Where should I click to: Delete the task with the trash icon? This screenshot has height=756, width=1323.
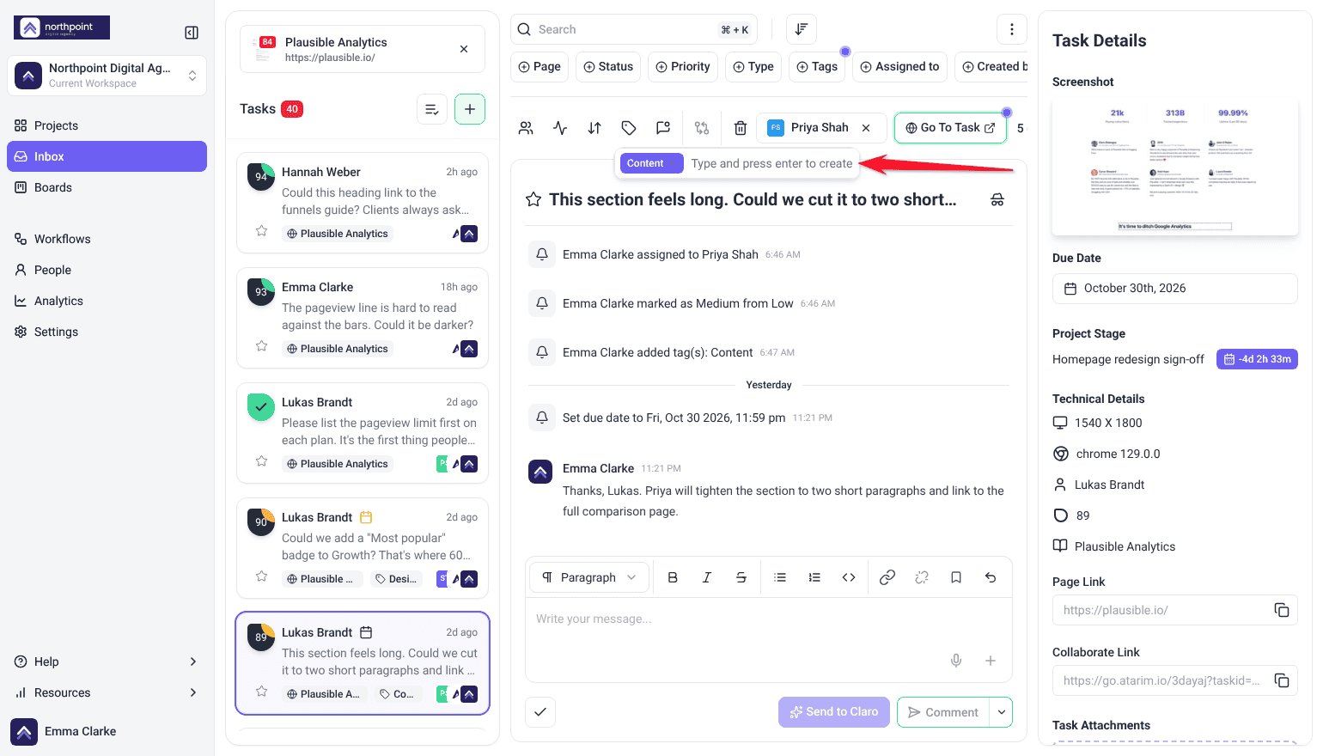[x=741, y=128]
